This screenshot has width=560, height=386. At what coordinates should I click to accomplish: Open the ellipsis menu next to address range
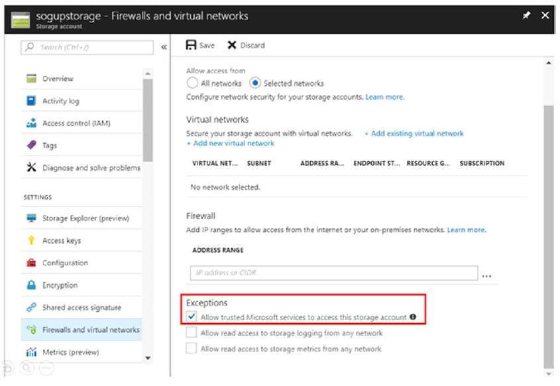click(486, 276)
